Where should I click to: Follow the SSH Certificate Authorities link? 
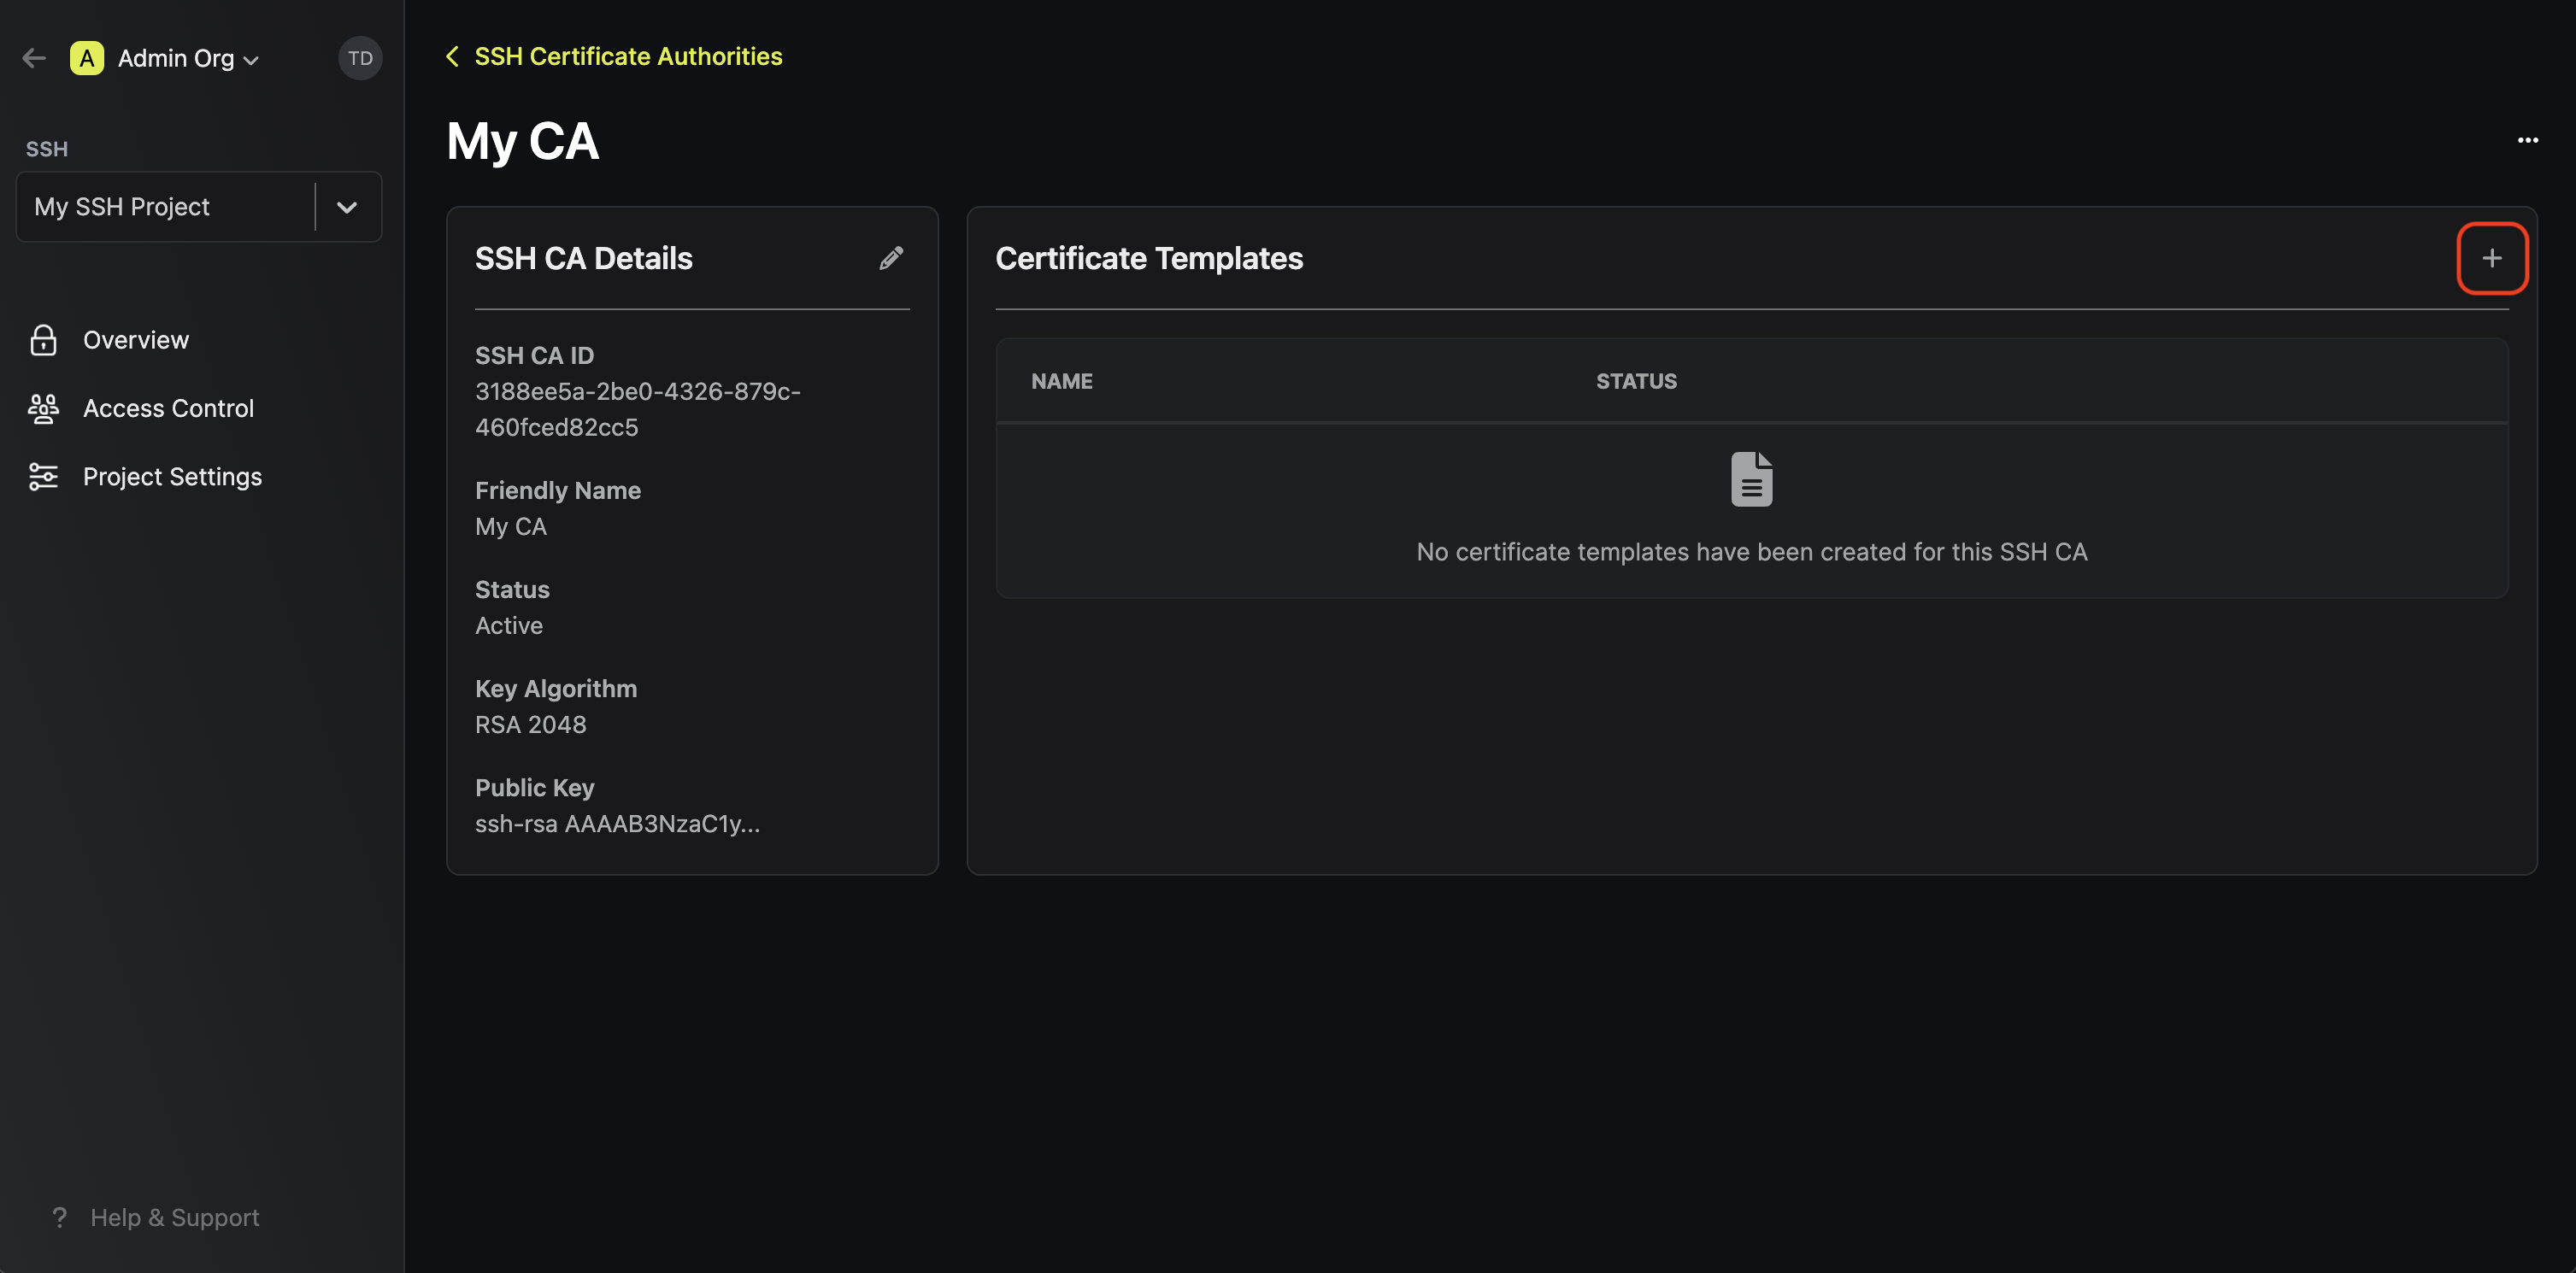coord(627,56)
